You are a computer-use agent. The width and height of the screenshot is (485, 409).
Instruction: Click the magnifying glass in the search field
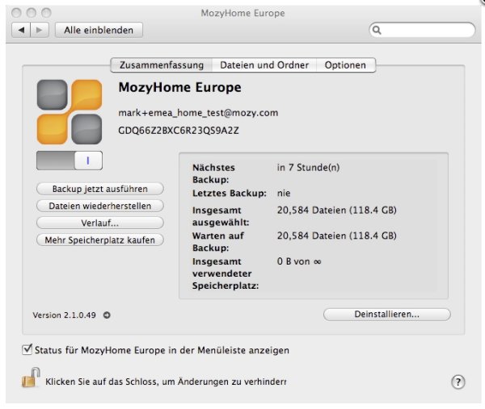pyautogui.click(x=377, y=30)
